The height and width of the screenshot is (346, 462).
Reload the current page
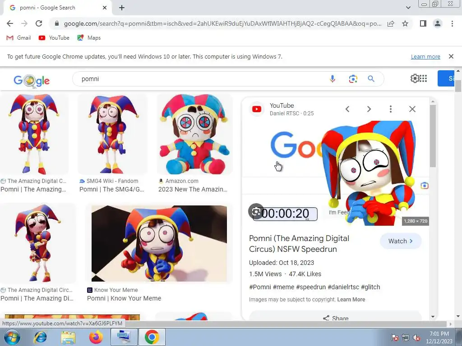point(39,23)
